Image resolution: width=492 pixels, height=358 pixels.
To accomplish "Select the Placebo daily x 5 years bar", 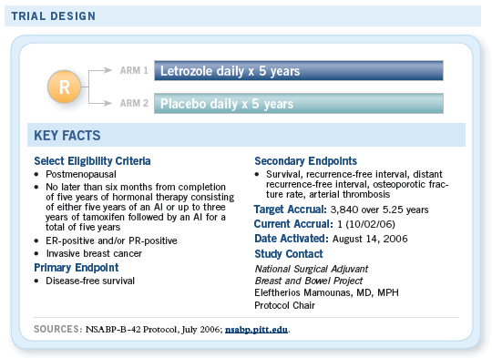I will tap(299, 104).
